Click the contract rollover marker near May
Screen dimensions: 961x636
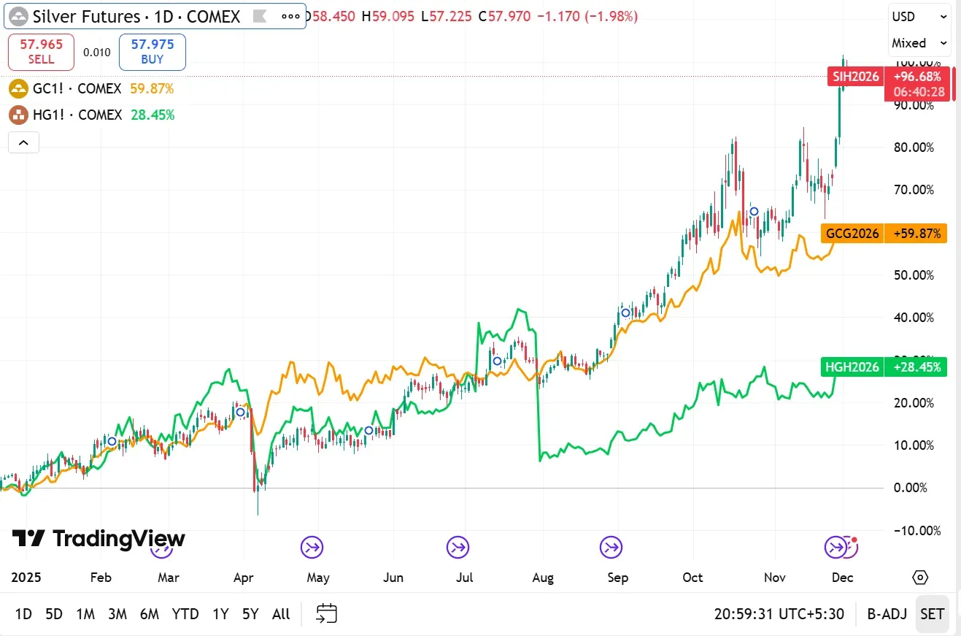click(x=312, y=546)
